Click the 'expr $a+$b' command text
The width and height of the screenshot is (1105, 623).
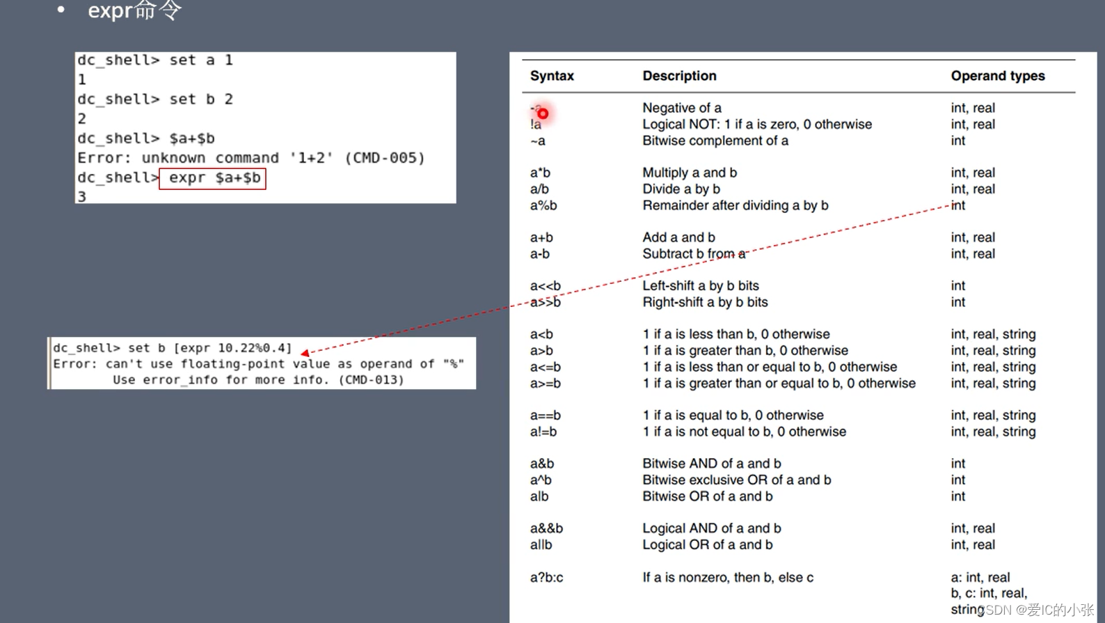point(214,178)
